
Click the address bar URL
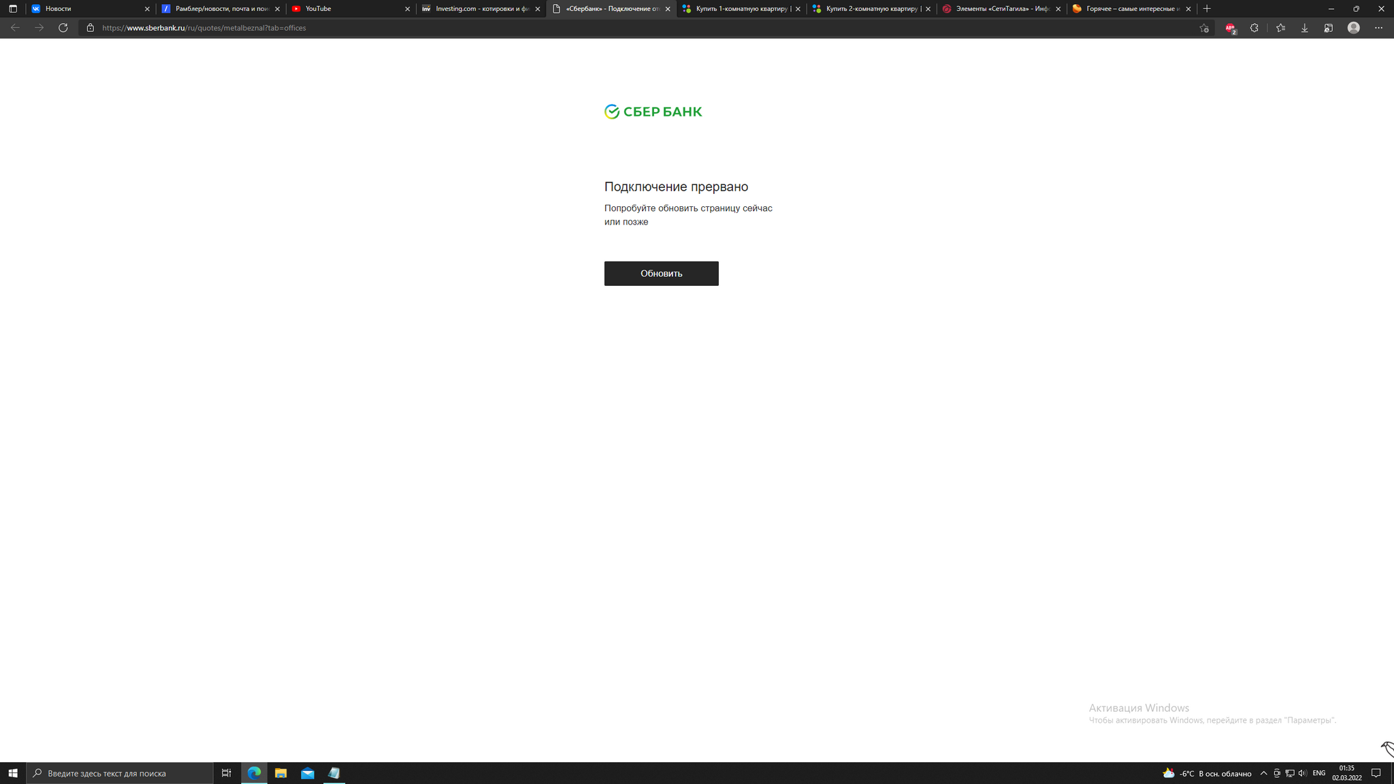pos(204,28)
